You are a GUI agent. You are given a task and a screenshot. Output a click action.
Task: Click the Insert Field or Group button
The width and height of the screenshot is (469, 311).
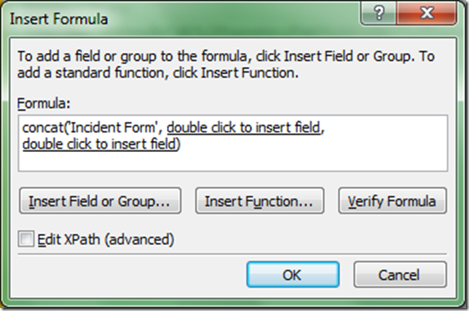(103, 201)
